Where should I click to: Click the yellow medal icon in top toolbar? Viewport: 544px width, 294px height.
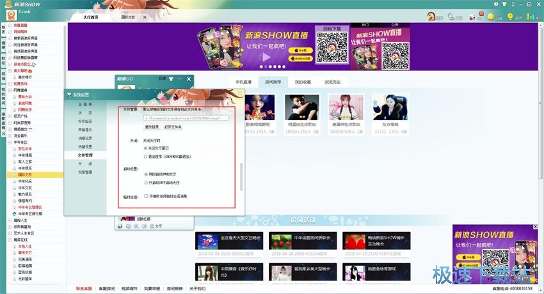[x=510, y=16]
